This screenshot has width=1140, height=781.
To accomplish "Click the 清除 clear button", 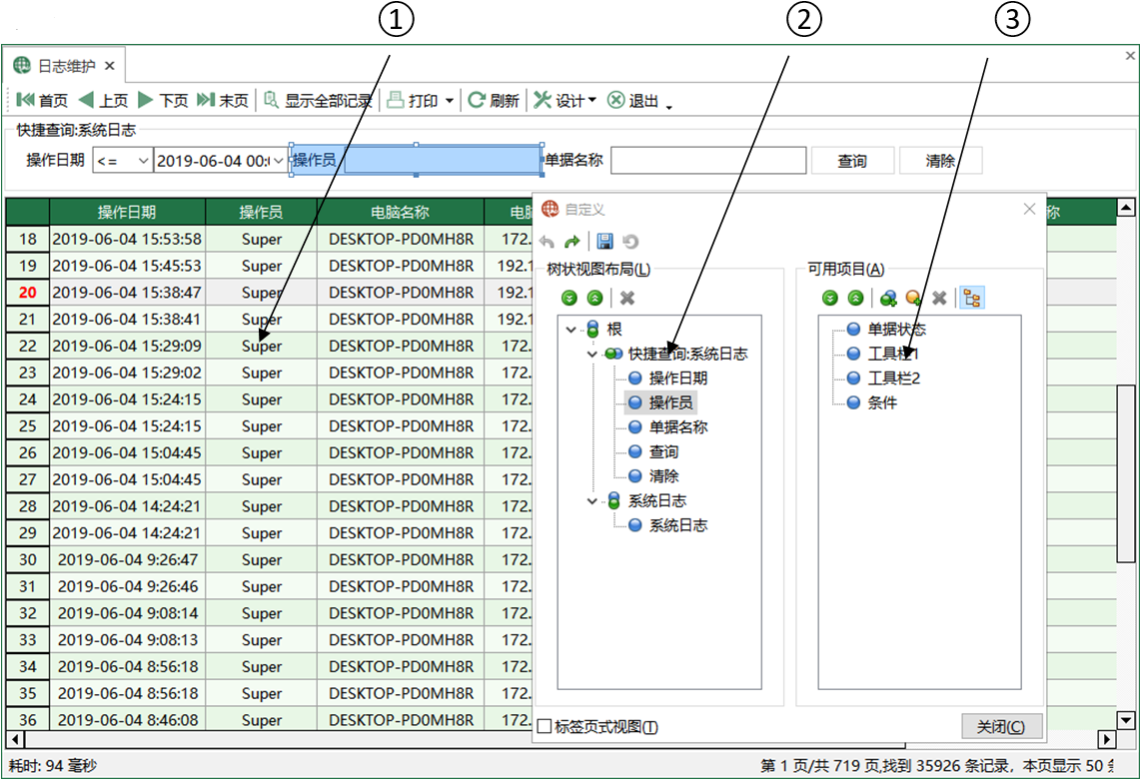I will tap(940, 161).
